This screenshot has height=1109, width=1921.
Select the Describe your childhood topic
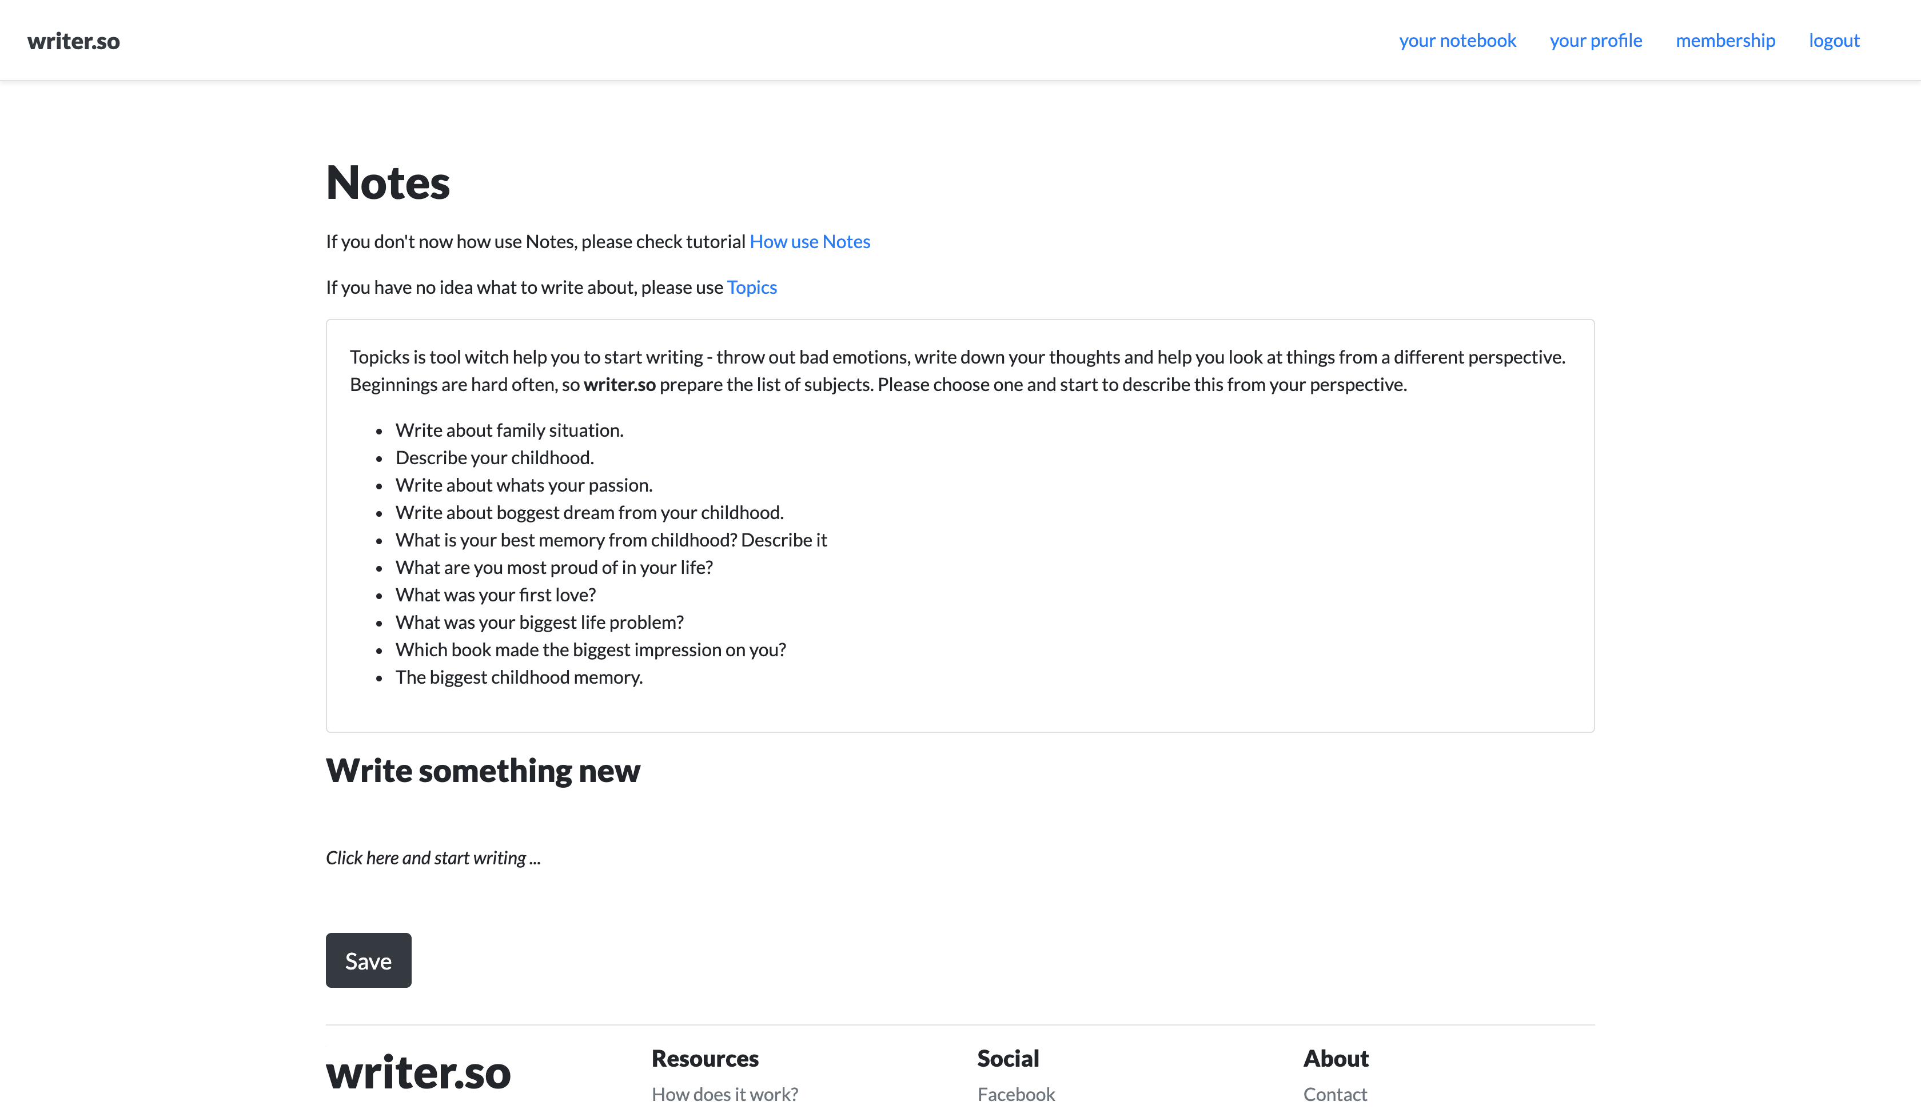495,458
